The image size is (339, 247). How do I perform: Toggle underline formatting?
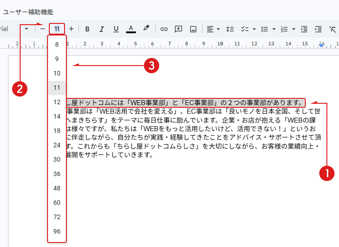click(116, 29)
